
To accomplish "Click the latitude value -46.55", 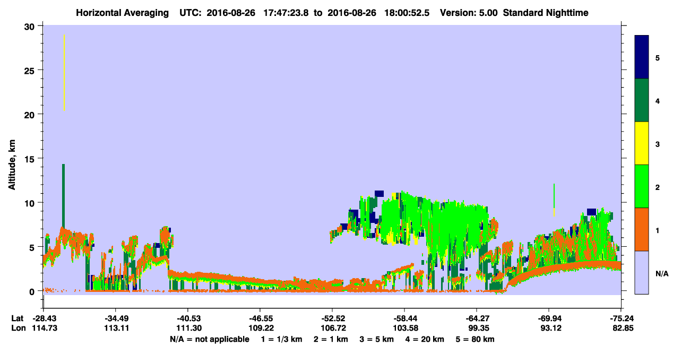I will click(x=260, y=318).
